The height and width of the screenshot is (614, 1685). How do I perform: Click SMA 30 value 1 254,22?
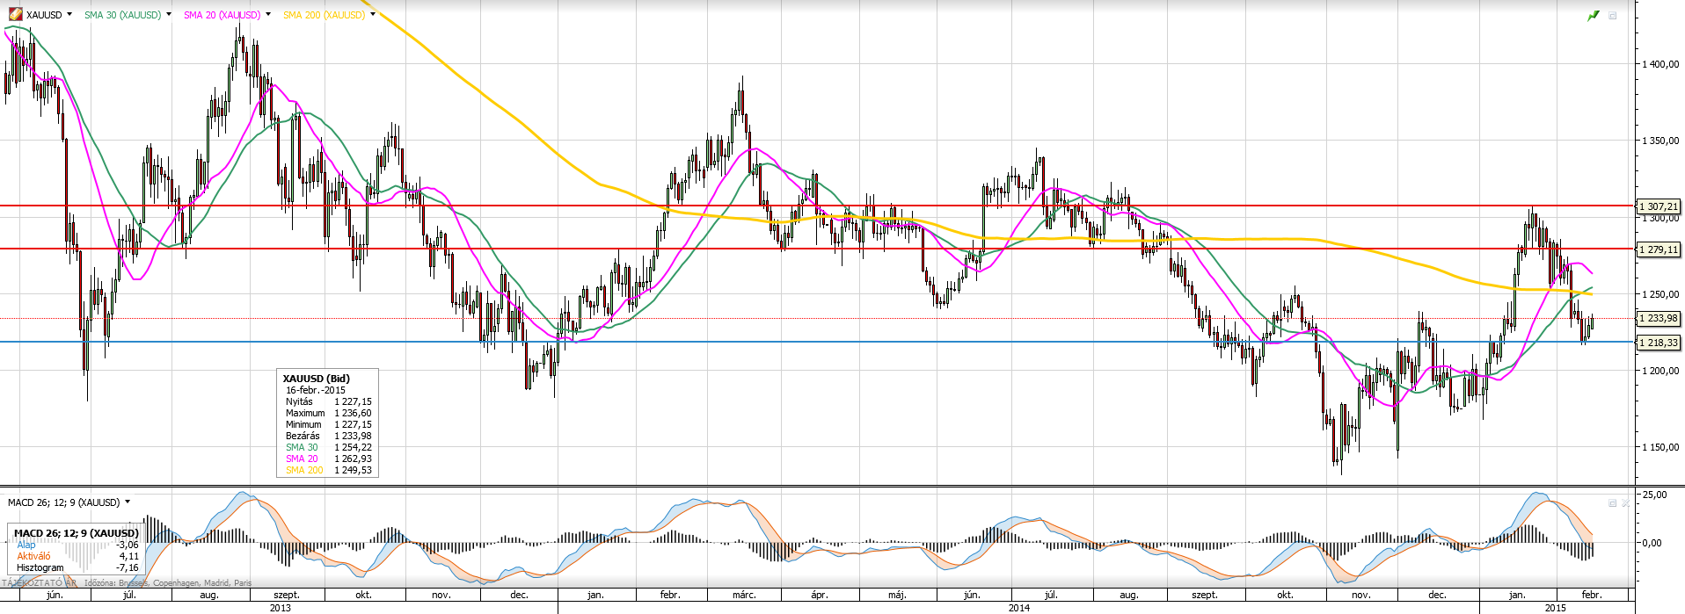coord(353,447)
